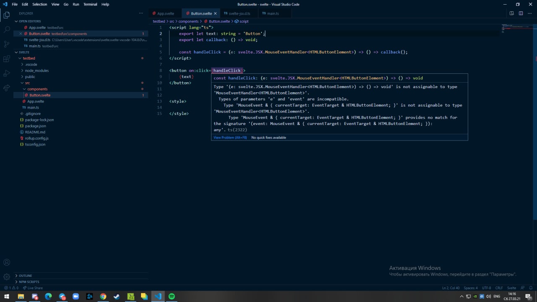Click the Split Editor icon
Screen dimensions: 537x302
coord(521,13)
